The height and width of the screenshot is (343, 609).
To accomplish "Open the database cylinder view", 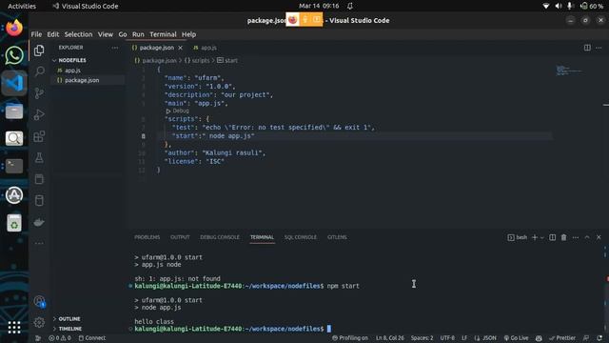I will click(39, 201).
